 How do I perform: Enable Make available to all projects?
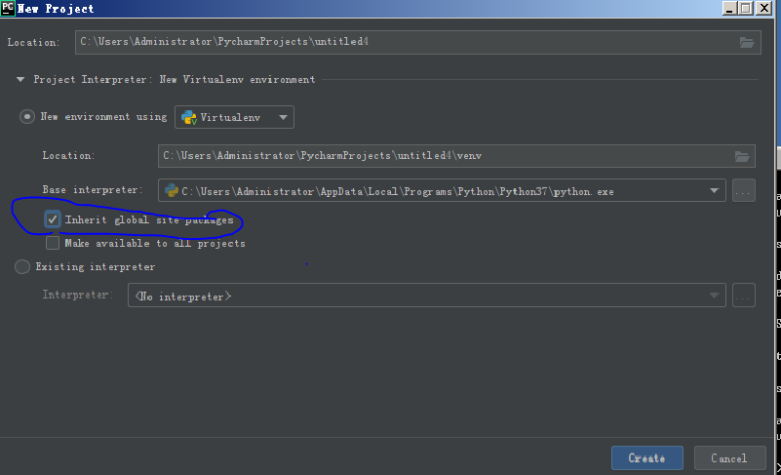[x=53, y=243]
